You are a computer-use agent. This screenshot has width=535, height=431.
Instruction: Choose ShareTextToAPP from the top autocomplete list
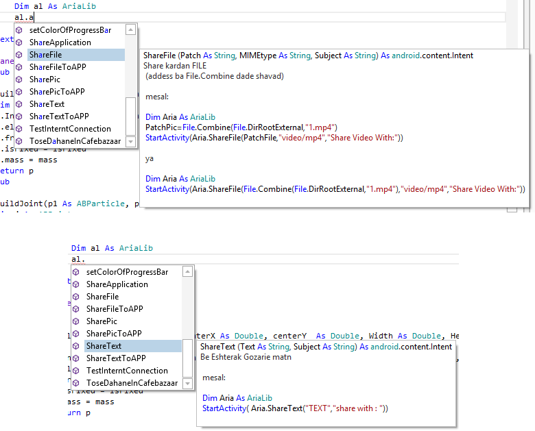[x=58, y=116]
